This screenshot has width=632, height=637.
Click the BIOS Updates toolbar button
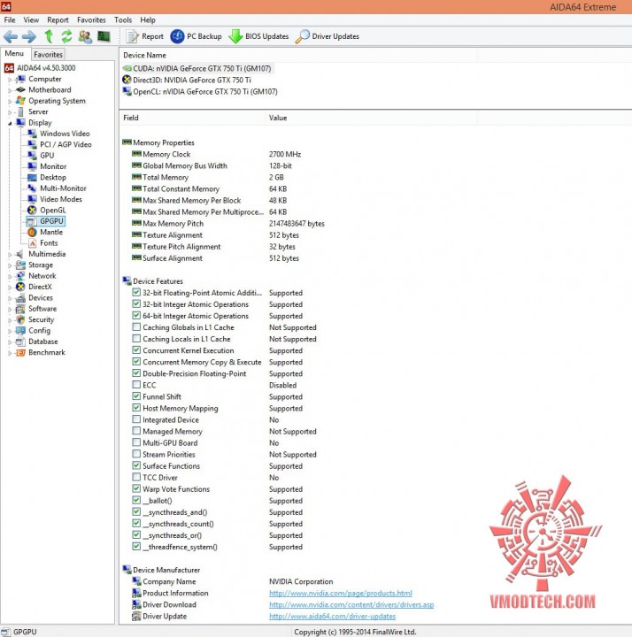coord(258,36)
